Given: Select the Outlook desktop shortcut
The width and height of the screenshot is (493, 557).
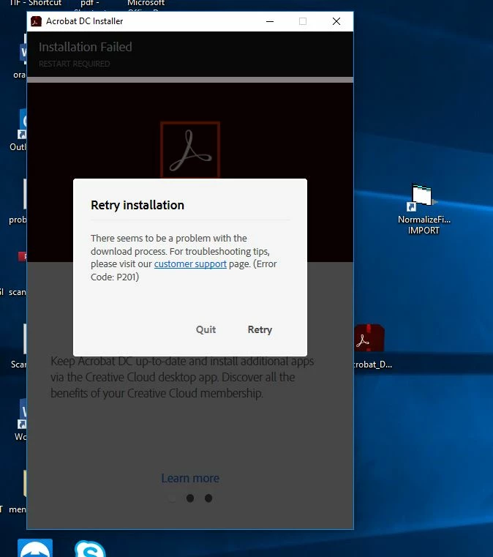Looking at the screenshot, I should [x=18, y=130].
